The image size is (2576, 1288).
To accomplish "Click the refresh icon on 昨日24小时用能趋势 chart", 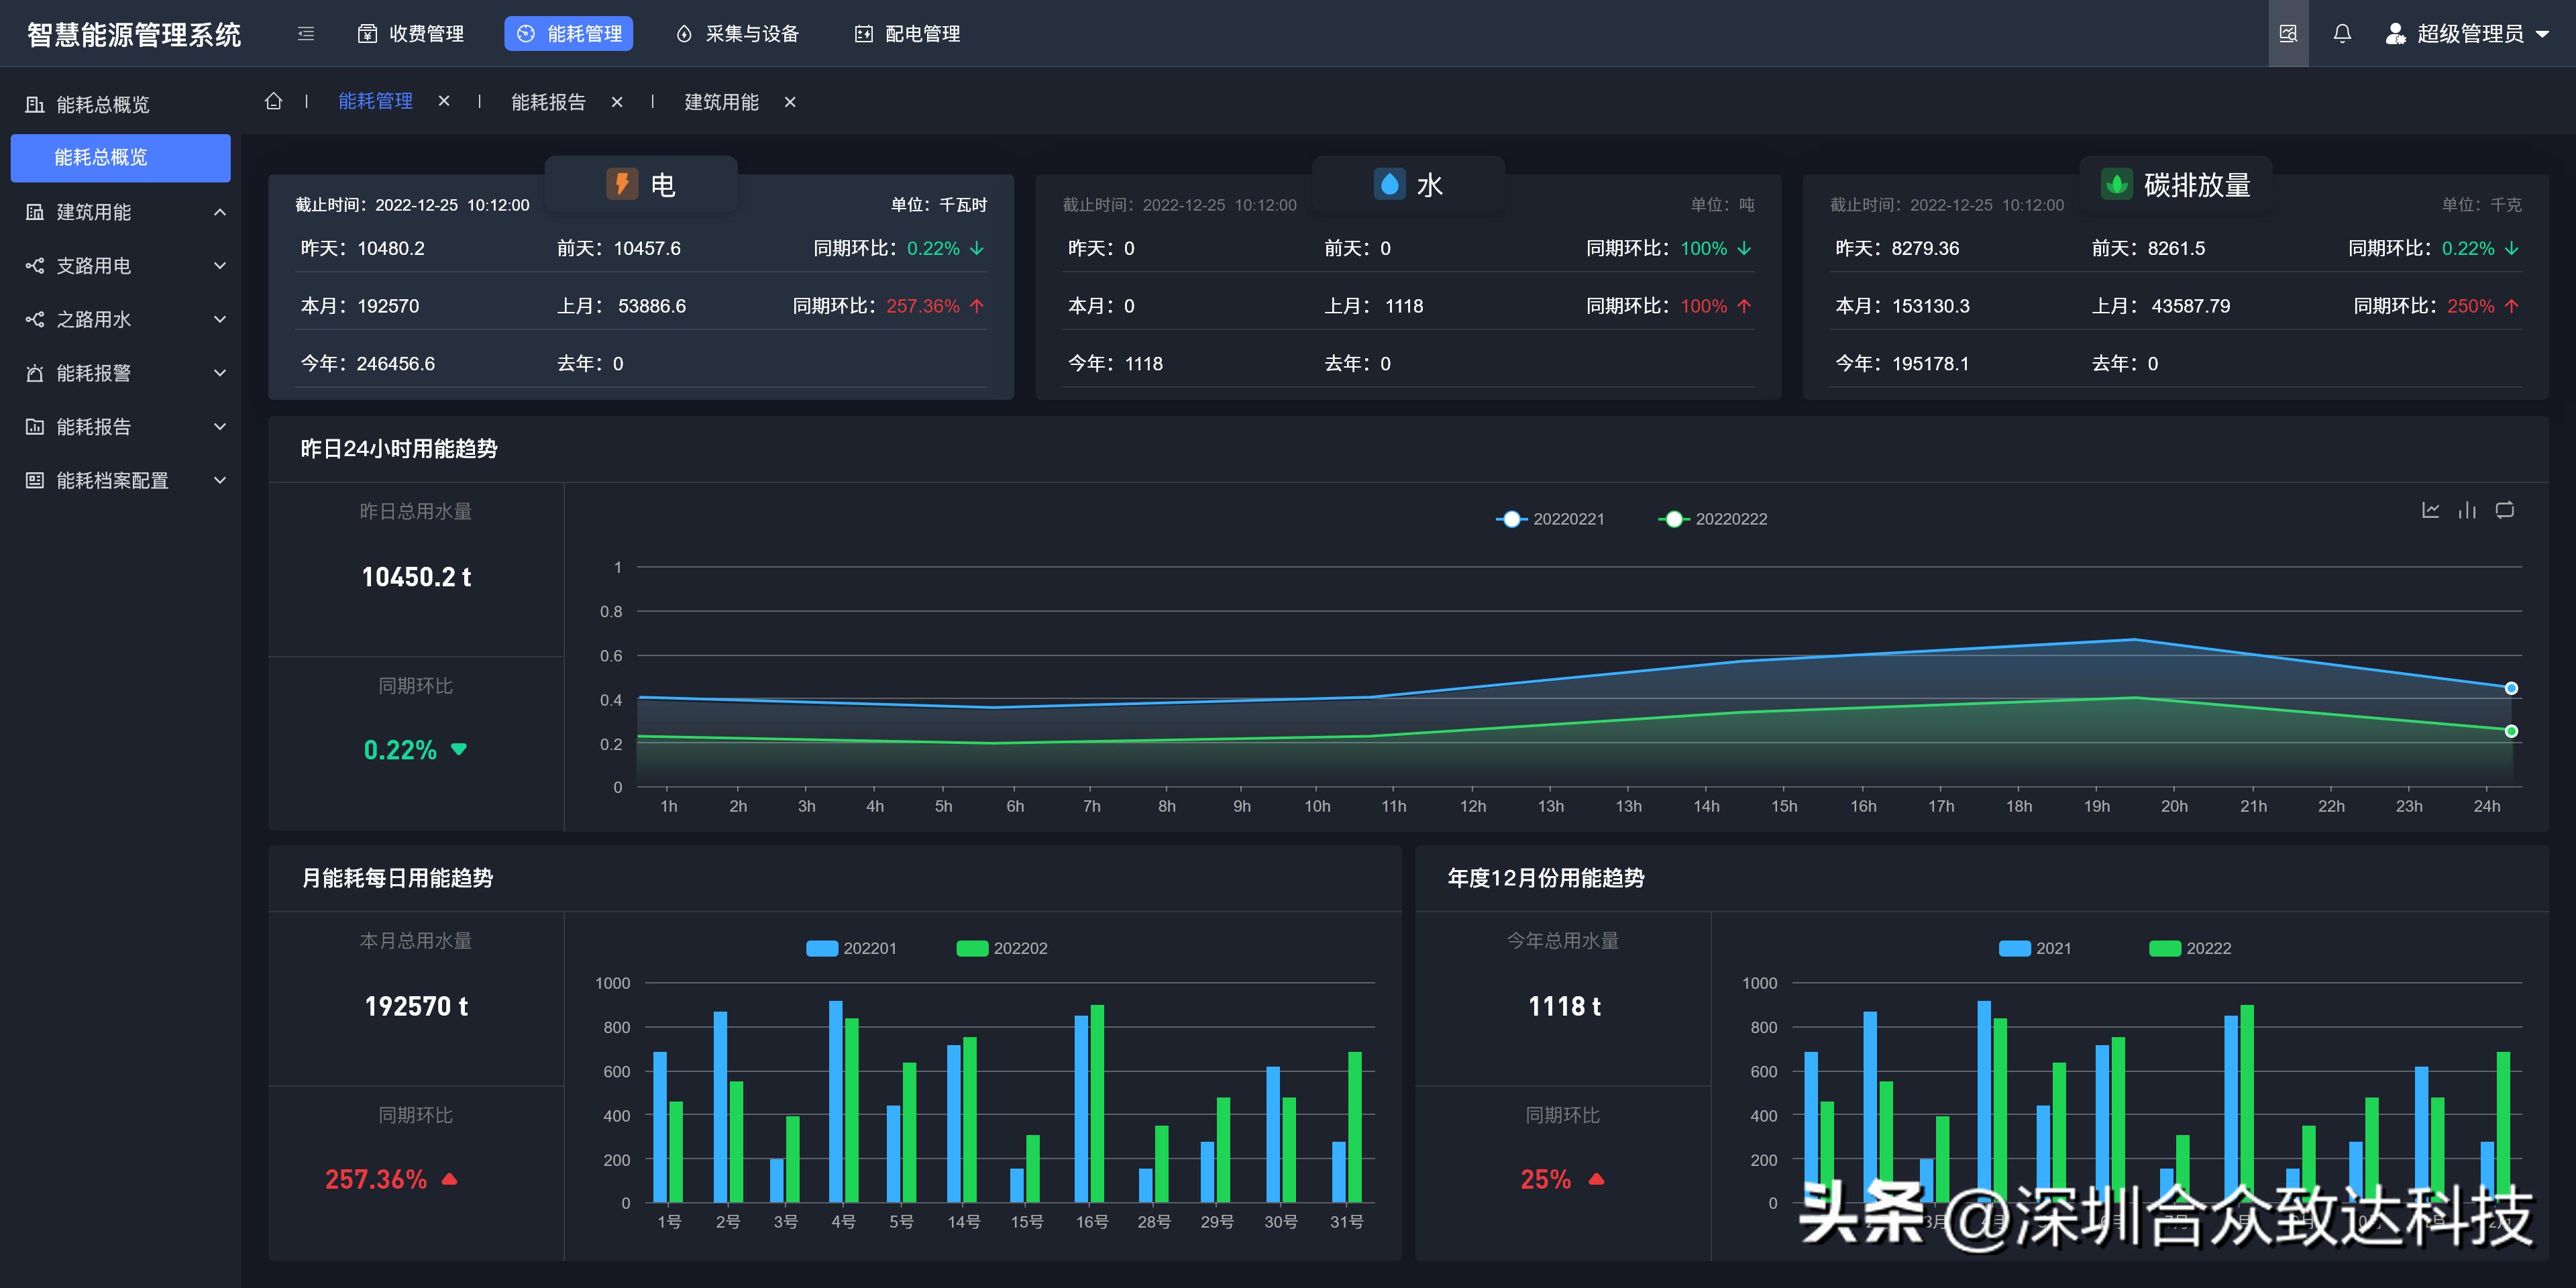I will tap(2506, 510).
